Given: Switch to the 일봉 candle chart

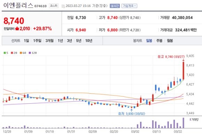Looking at the screenshot, I should 149,41.
